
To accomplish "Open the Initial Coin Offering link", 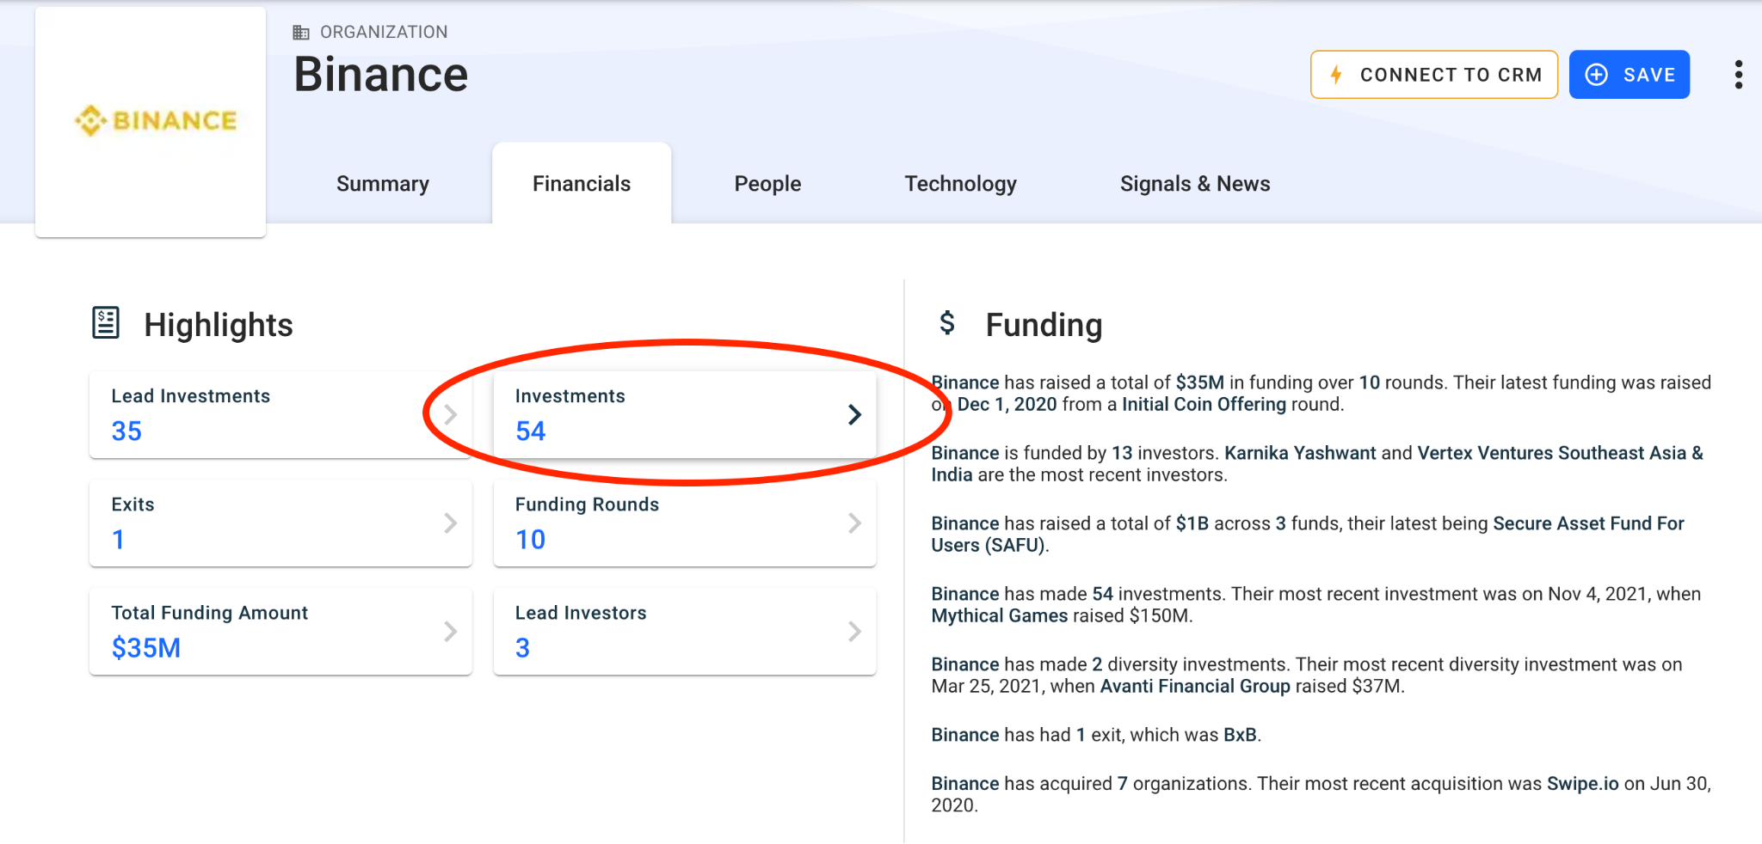I will (x=1204, y=404).
